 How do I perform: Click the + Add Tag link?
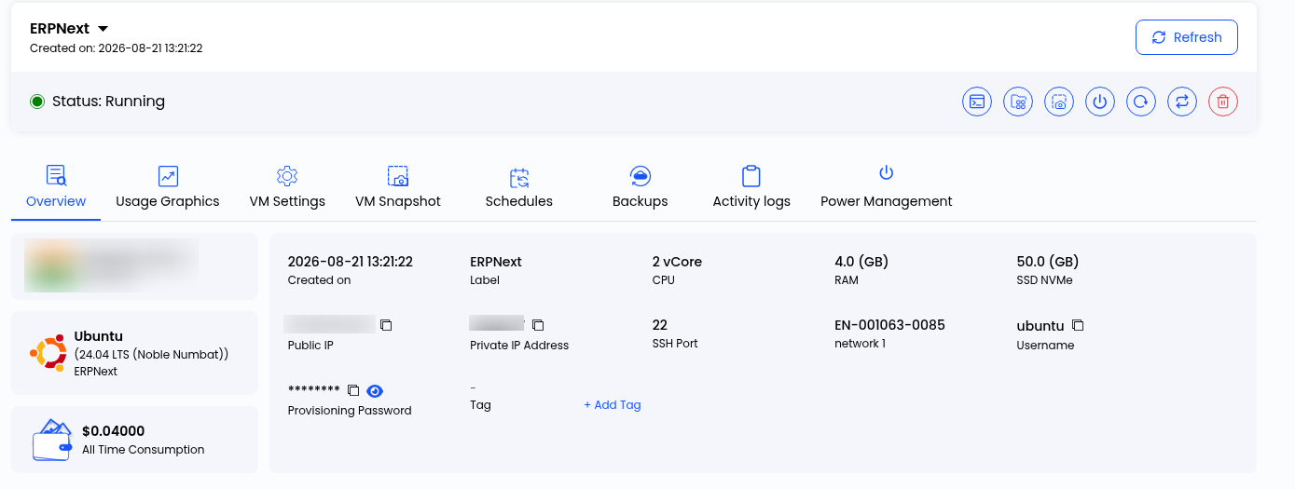613,404
